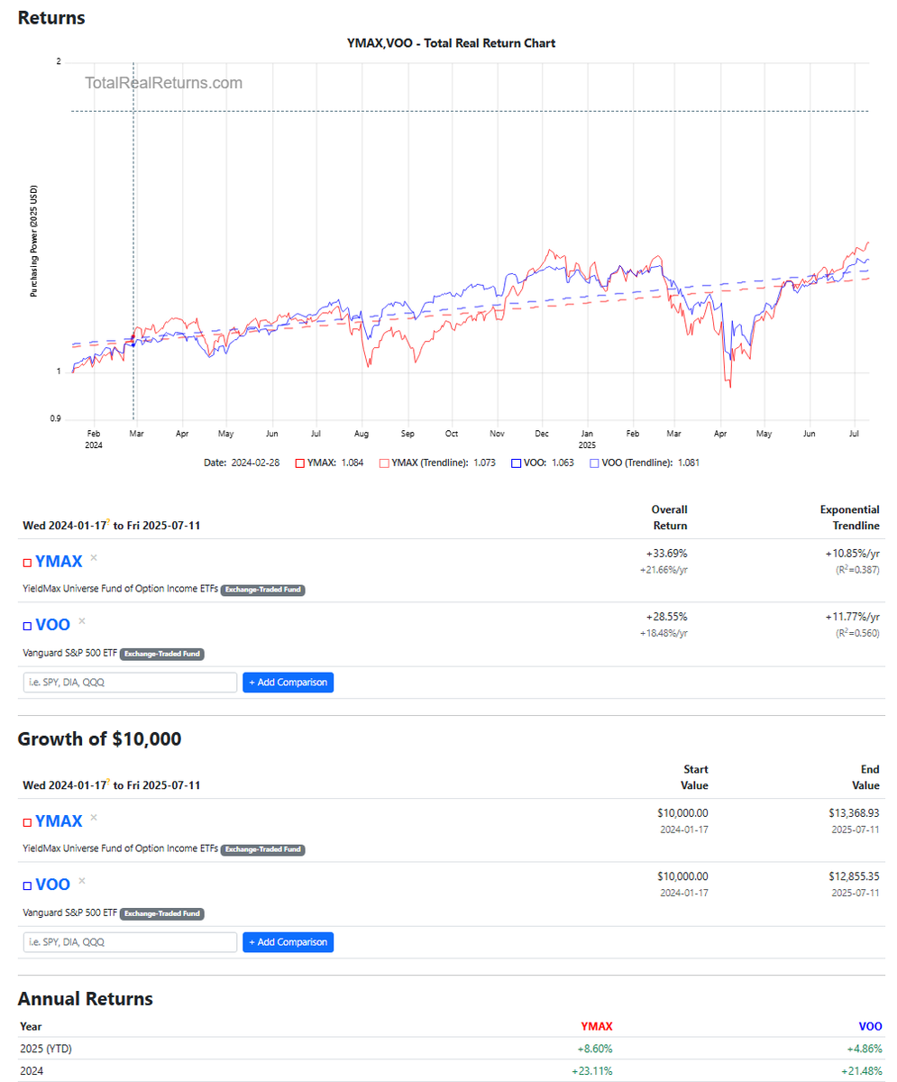Click the ? superscript after 2024-01-17 in the Returns table

(x=108, y=521)
